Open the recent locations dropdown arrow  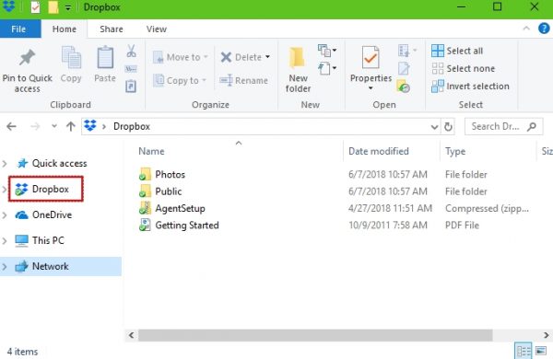(54, 126)
